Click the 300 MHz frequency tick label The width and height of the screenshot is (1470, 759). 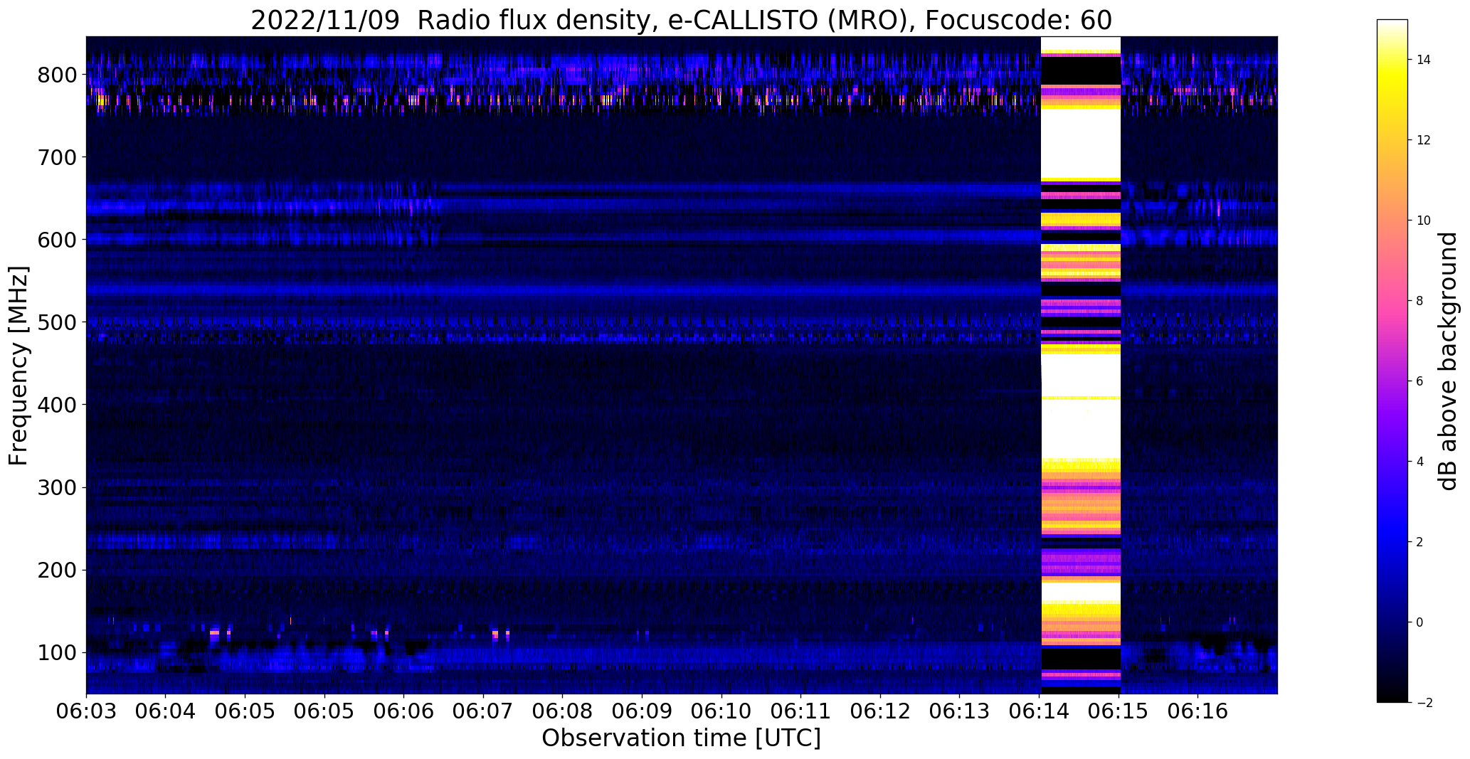[x=60, y=487]
